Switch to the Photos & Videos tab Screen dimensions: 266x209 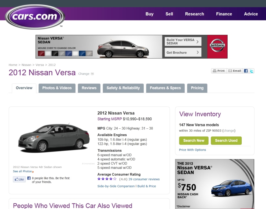tap(57, 88)
